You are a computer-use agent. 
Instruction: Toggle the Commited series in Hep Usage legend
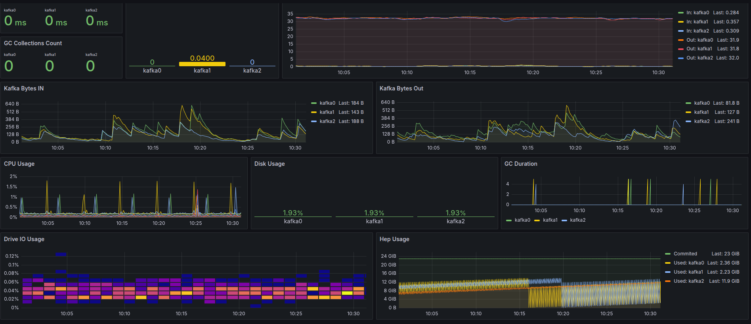tap(685, 254)
